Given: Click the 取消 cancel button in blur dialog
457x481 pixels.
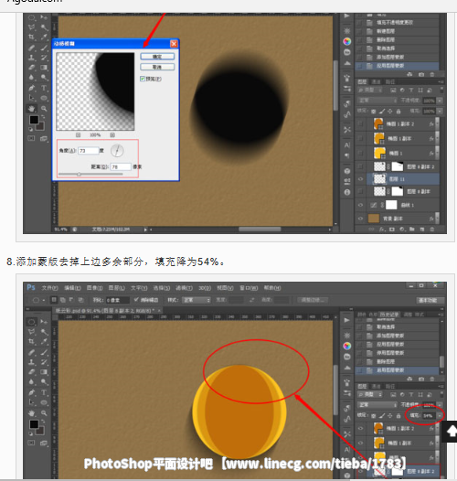Looking at the screenshot, I should [157, 67].
